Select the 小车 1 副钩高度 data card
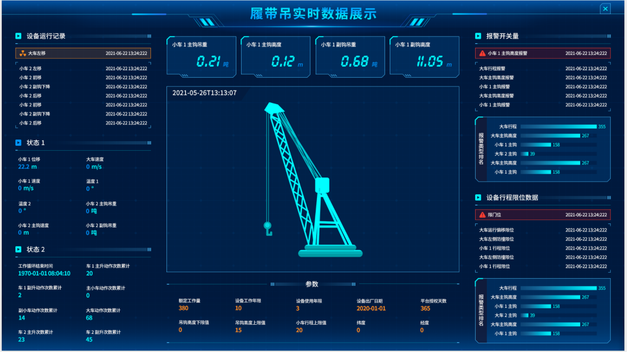Viewport: 627px width, 352px height. (424, 57)
